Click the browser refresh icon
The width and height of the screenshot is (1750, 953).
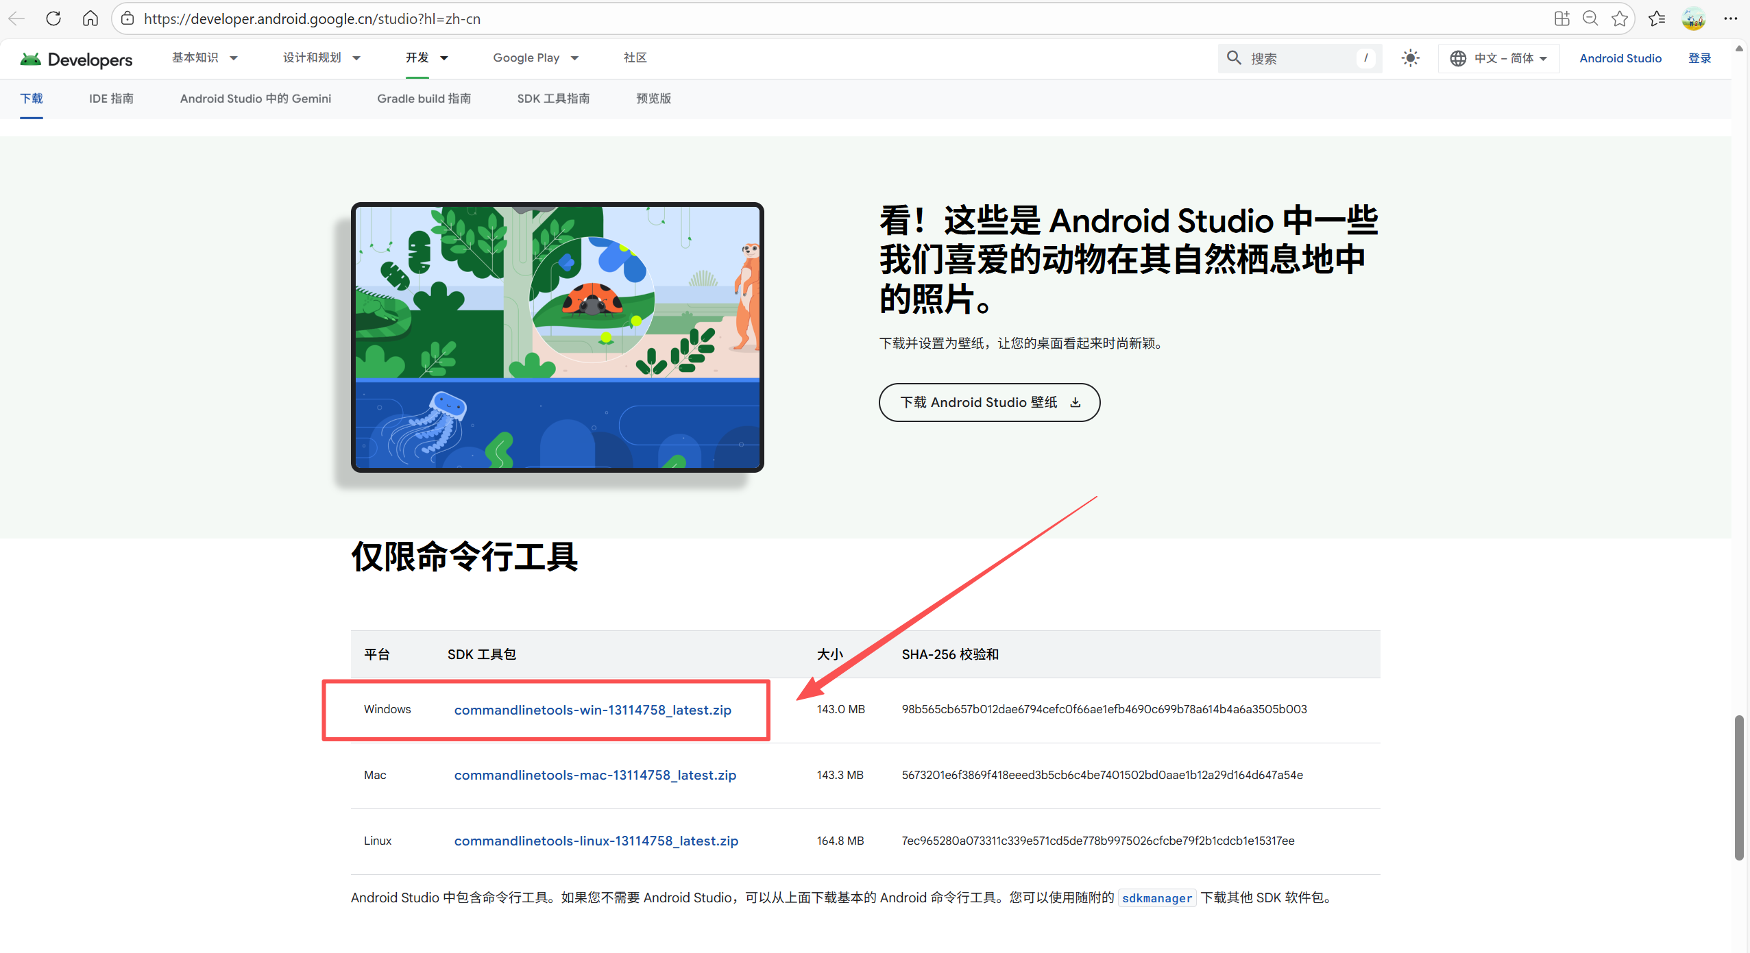tap(53, 18)
